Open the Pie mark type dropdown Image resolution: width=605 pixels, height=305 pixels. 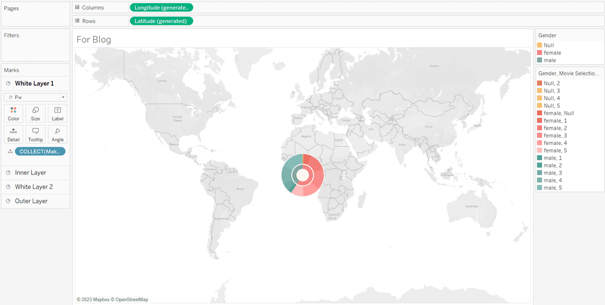point(36,97)
